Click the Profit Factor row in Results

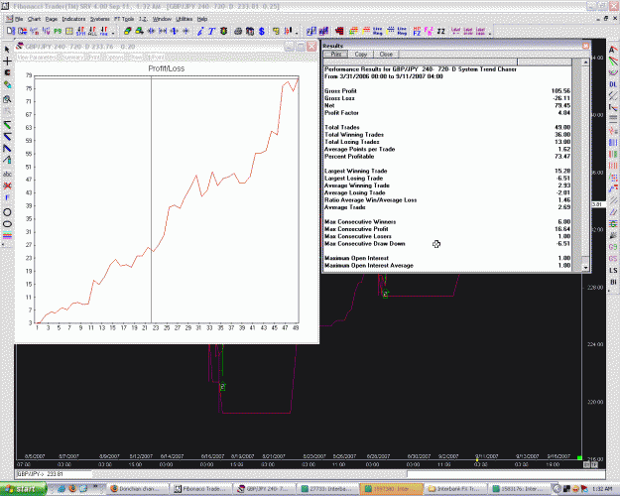point(447,113)
